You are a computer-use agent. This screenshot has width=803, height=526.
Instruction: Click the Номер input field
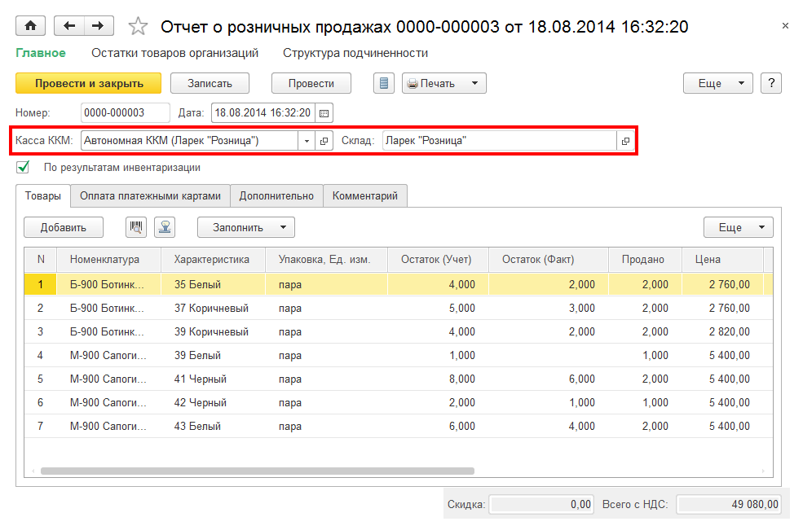pyautogui.click(x=125, y=113)
